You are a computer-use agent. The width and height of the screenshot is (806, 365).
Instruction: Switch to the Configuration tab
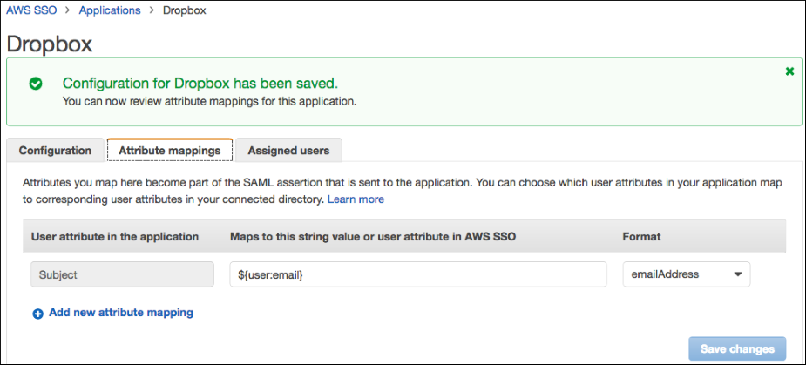click(55, 151)
